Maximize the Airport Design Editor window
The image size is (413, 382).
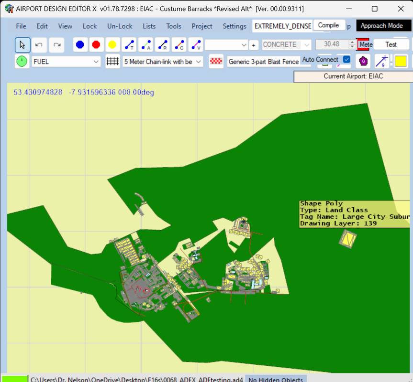(375, 9)
